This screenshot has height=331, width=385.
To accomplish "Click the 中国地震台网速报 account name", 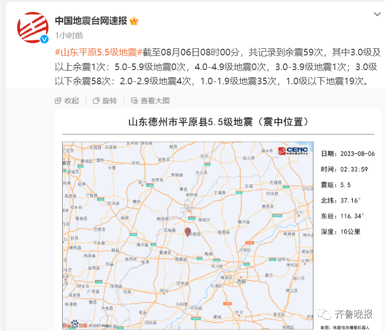I will [91, 21].
